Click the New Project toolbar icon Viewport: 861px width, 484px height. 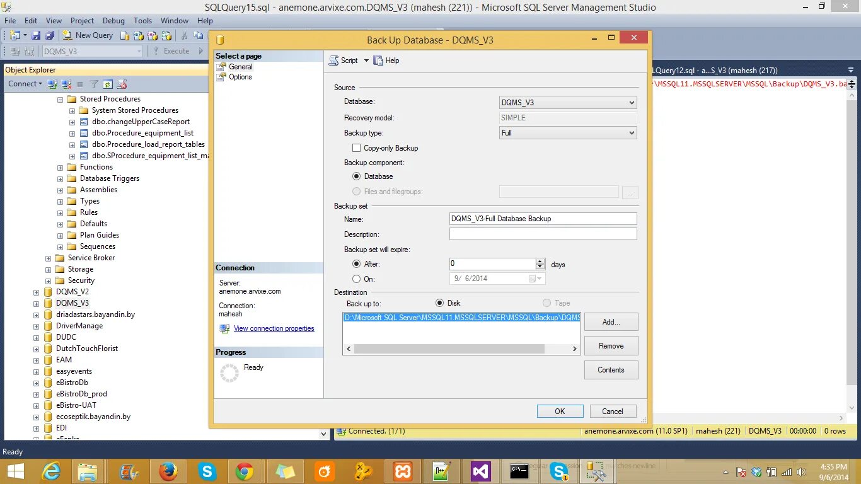14,35
